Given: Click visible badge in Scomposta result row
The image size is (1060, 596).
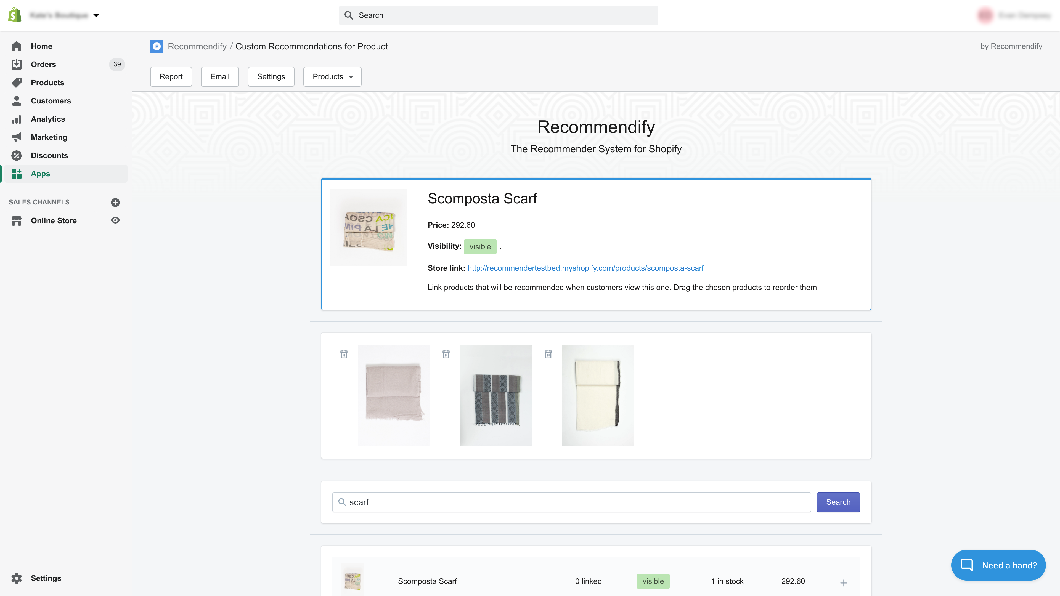Looking at the screenshot, I should 653,581.
